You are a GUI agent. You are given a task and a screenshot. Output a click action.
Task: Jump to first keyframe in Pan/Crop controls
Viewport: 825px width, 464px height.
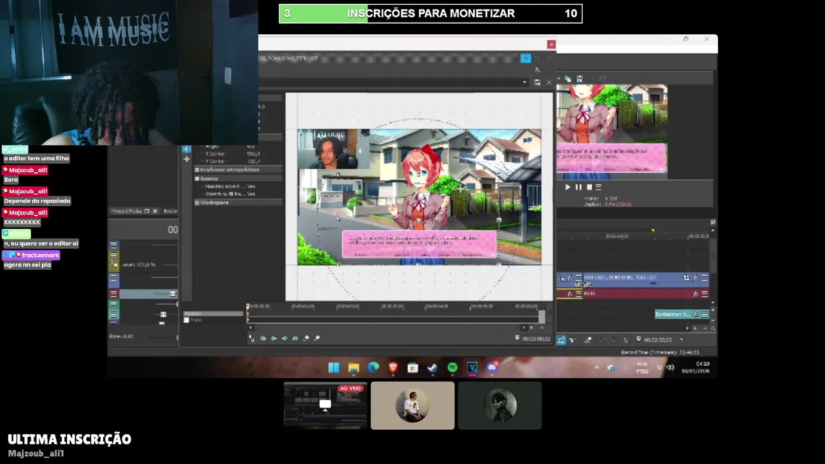(263, 338)
